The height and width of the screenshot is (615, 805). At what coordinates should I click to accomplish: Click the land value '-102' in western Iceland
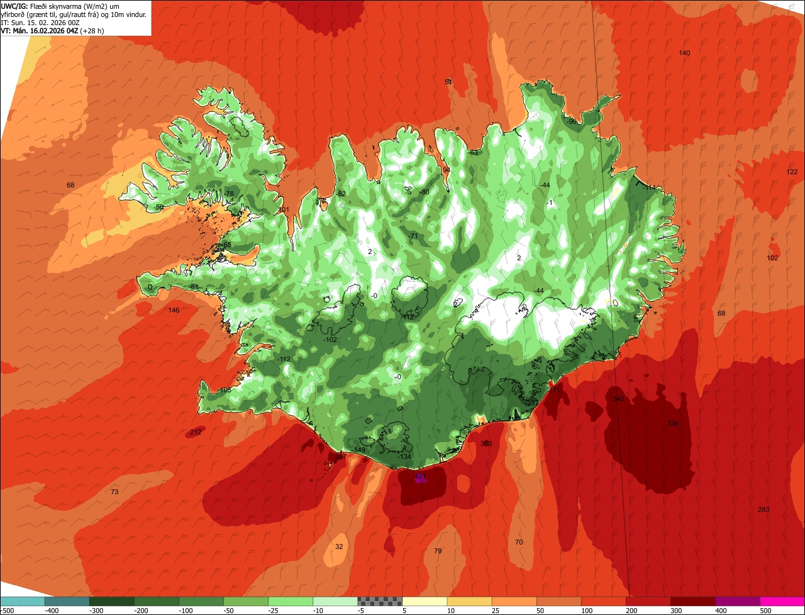pos(330,340)
